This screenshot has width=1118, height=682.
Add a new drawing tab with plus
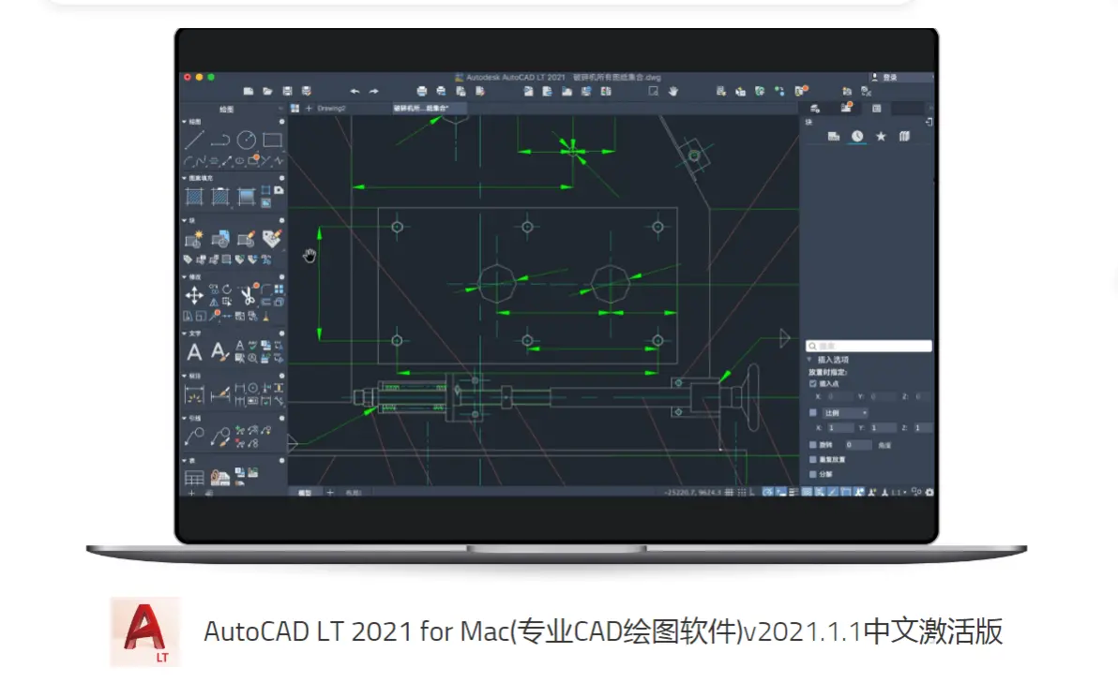[309, 109]
